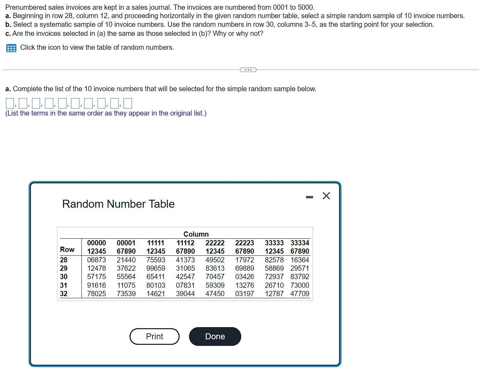Click the seventh invoice number input box

(x=88, y=103)
